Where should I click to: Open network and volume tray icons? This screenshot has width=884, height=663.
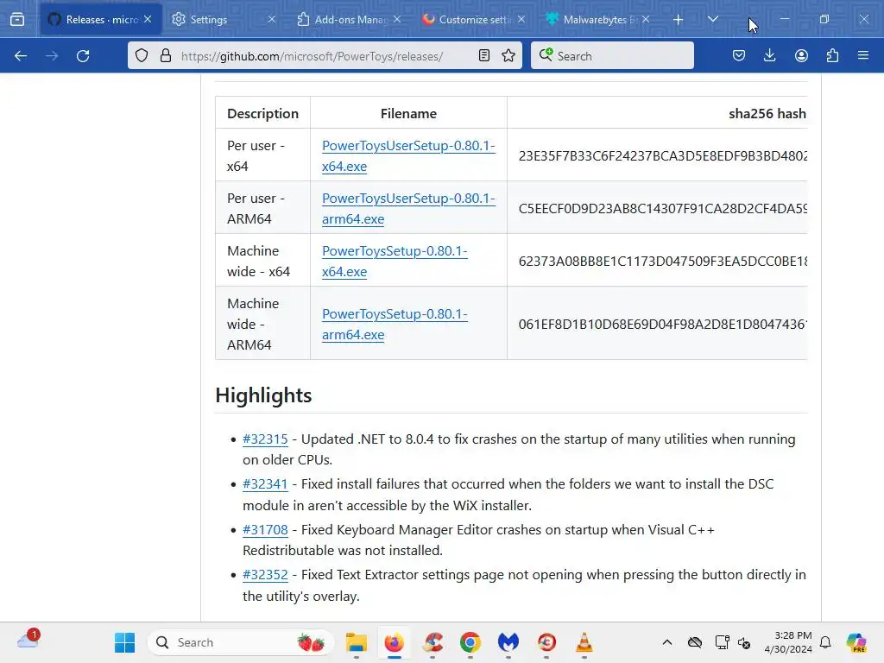733,642
